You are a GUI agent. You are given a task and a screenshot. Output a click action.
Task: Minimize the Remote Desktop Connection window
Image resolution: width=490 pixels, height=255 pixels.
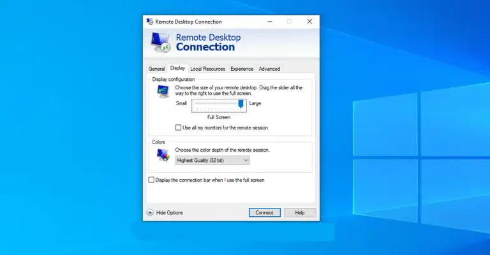pyautogui.click(x=270, y=22)
